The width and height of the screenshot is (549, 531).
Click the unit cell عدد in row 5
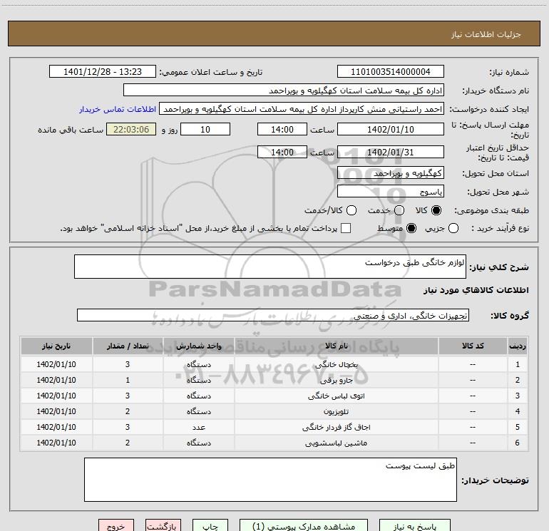coord(198,428)
